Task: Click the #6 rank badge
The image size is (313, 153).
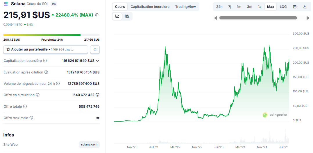Action: 53,3
